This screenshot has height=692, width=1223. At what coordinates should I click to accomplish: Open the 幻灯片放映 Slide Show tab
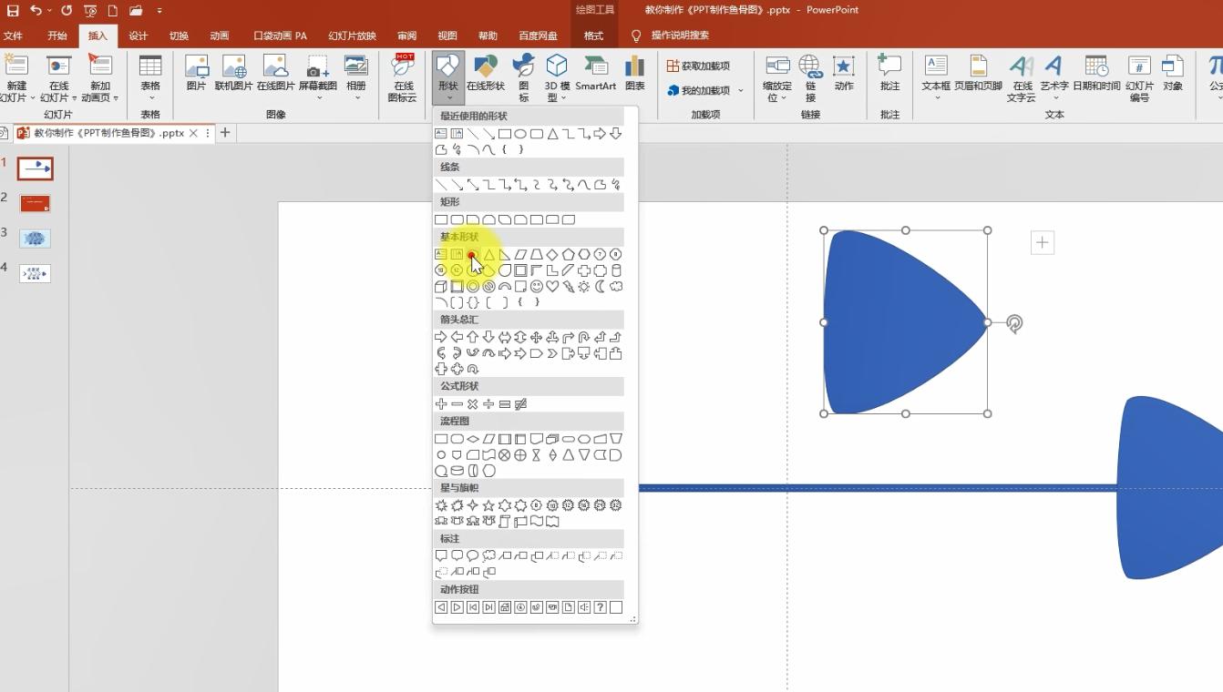point(352,36)
